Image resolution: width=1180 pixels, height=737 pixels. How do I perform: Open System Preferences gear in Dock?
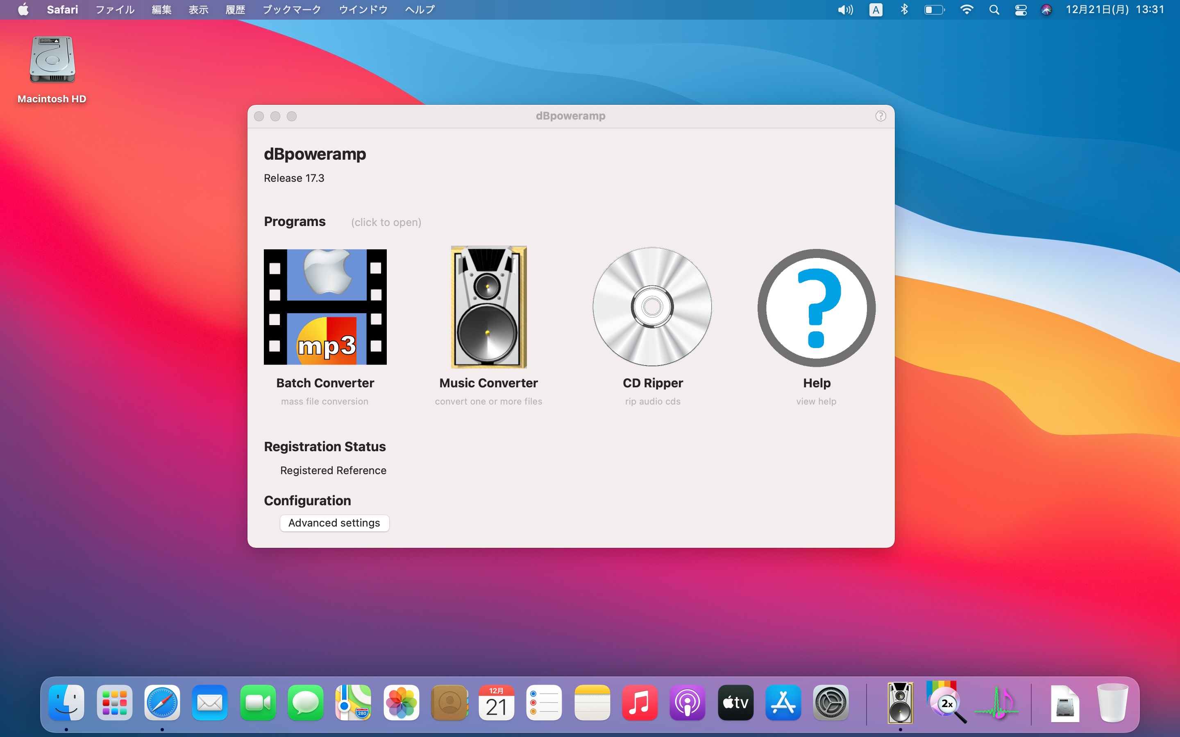click(831, 702)
